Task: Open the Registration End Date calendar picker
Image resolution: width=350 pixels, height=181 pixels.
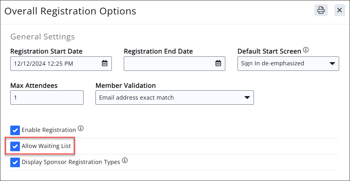Action: coord(218,63)
